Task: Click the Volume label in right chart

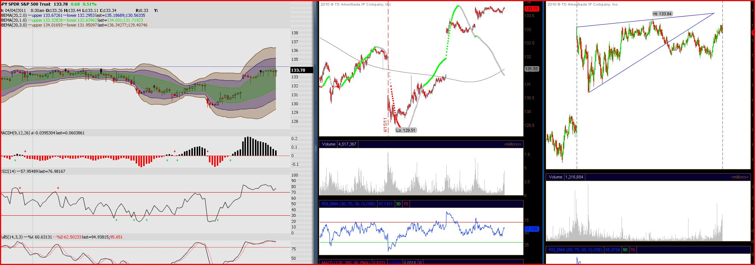Action: click(555, 177)
